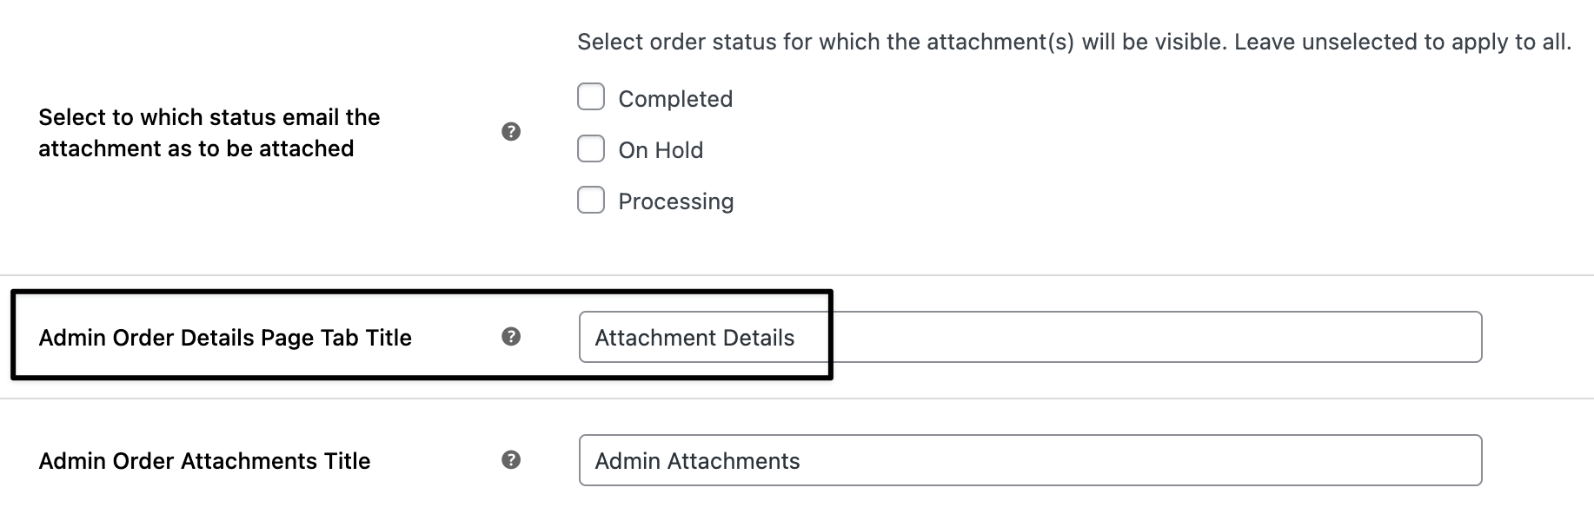Select the text "Attachment Details" inside its field
The width and height of the screenshot is (1594, 514).
(694, 337)
